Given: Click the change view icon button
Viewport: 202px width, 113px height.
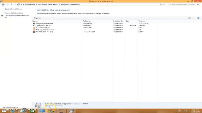Looking at the screenshot, I should coord(189,18).
